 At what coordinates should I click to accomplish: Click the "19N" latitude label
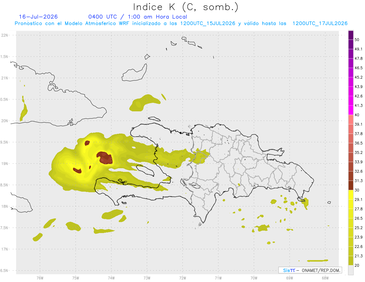(x=5, y=163)
